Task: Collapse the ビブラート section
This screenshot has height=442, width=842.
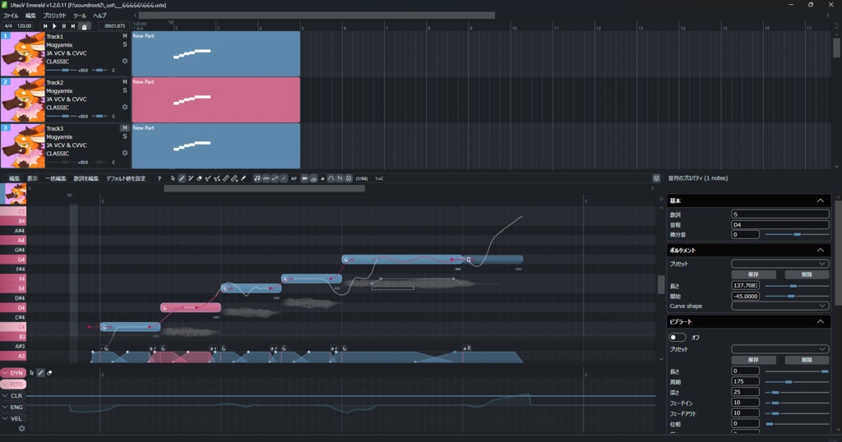Action: [x=820, y=321]
